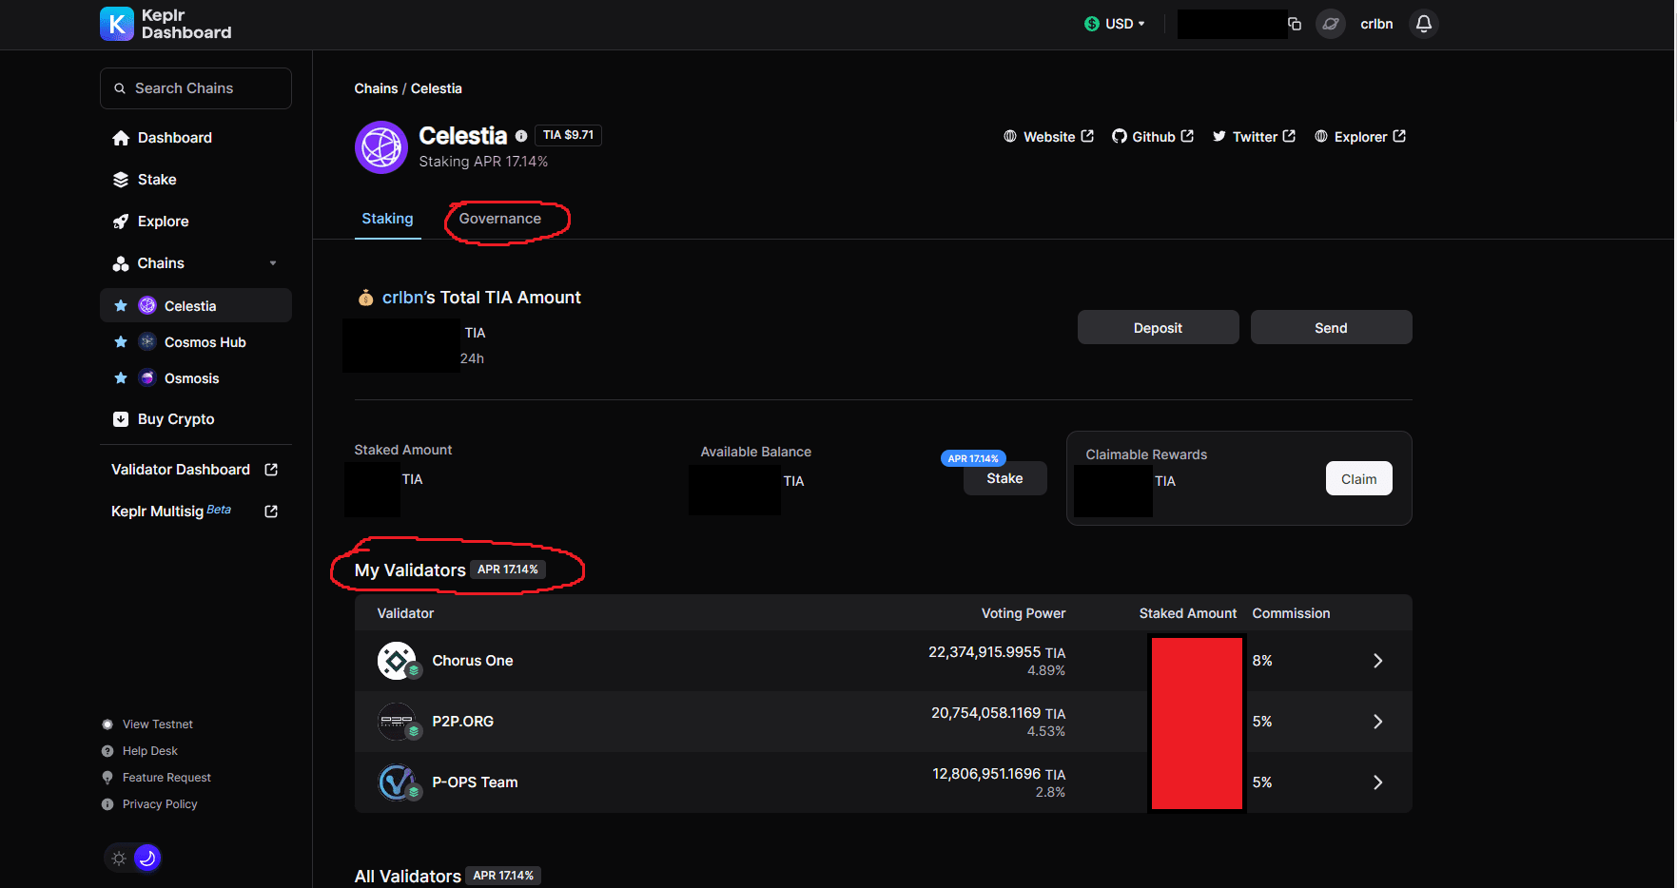Copy wallet address icon in header

click(x=1295, y=24)
